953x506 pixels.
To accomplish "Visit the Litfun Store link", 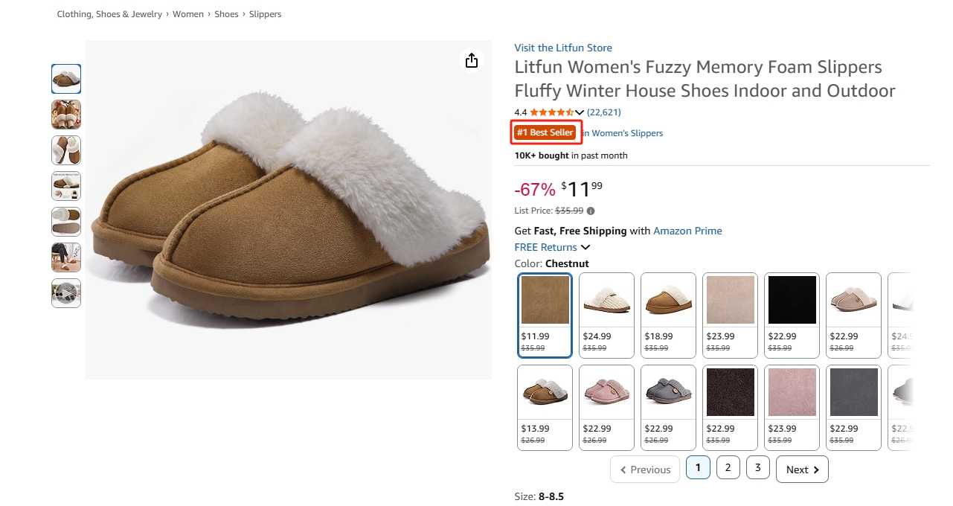I will [563, 48].
